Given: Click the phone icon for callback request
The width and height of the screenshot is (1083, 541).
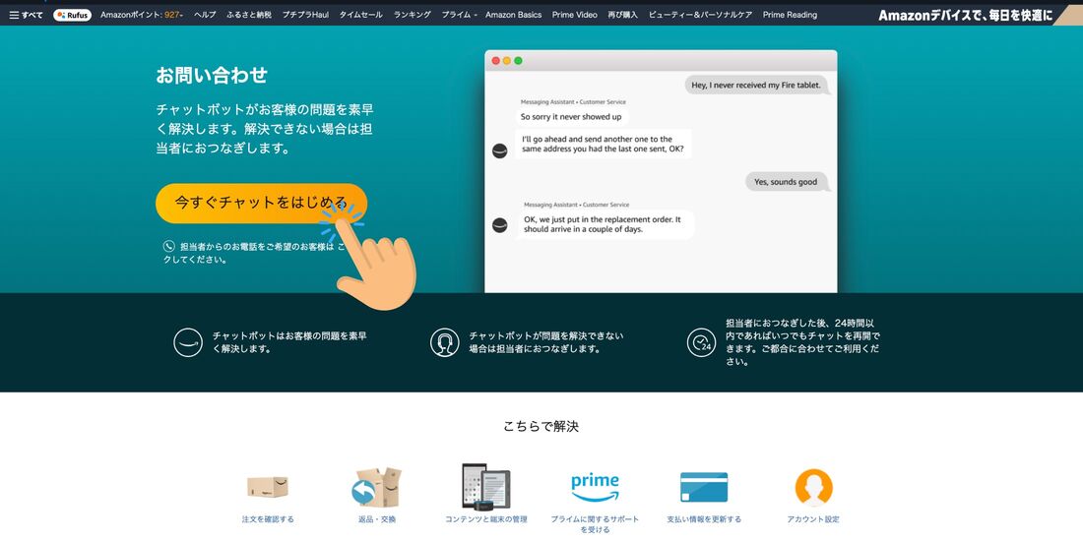Looking at the screenshot, I should tap(169, 246).
